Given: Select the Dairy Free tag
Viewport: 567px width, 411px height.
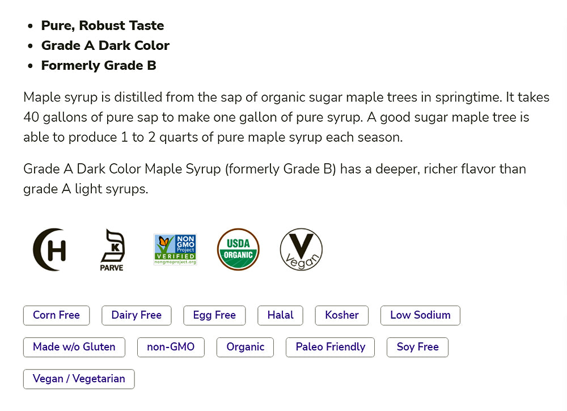Looking at the screenshot, I should coord(137,315).
